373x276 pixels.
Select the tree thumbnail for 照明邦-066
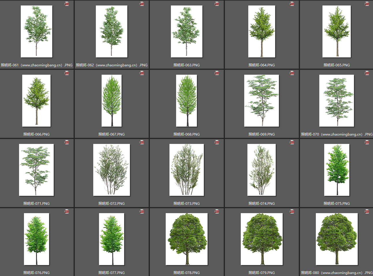[36, 101]
